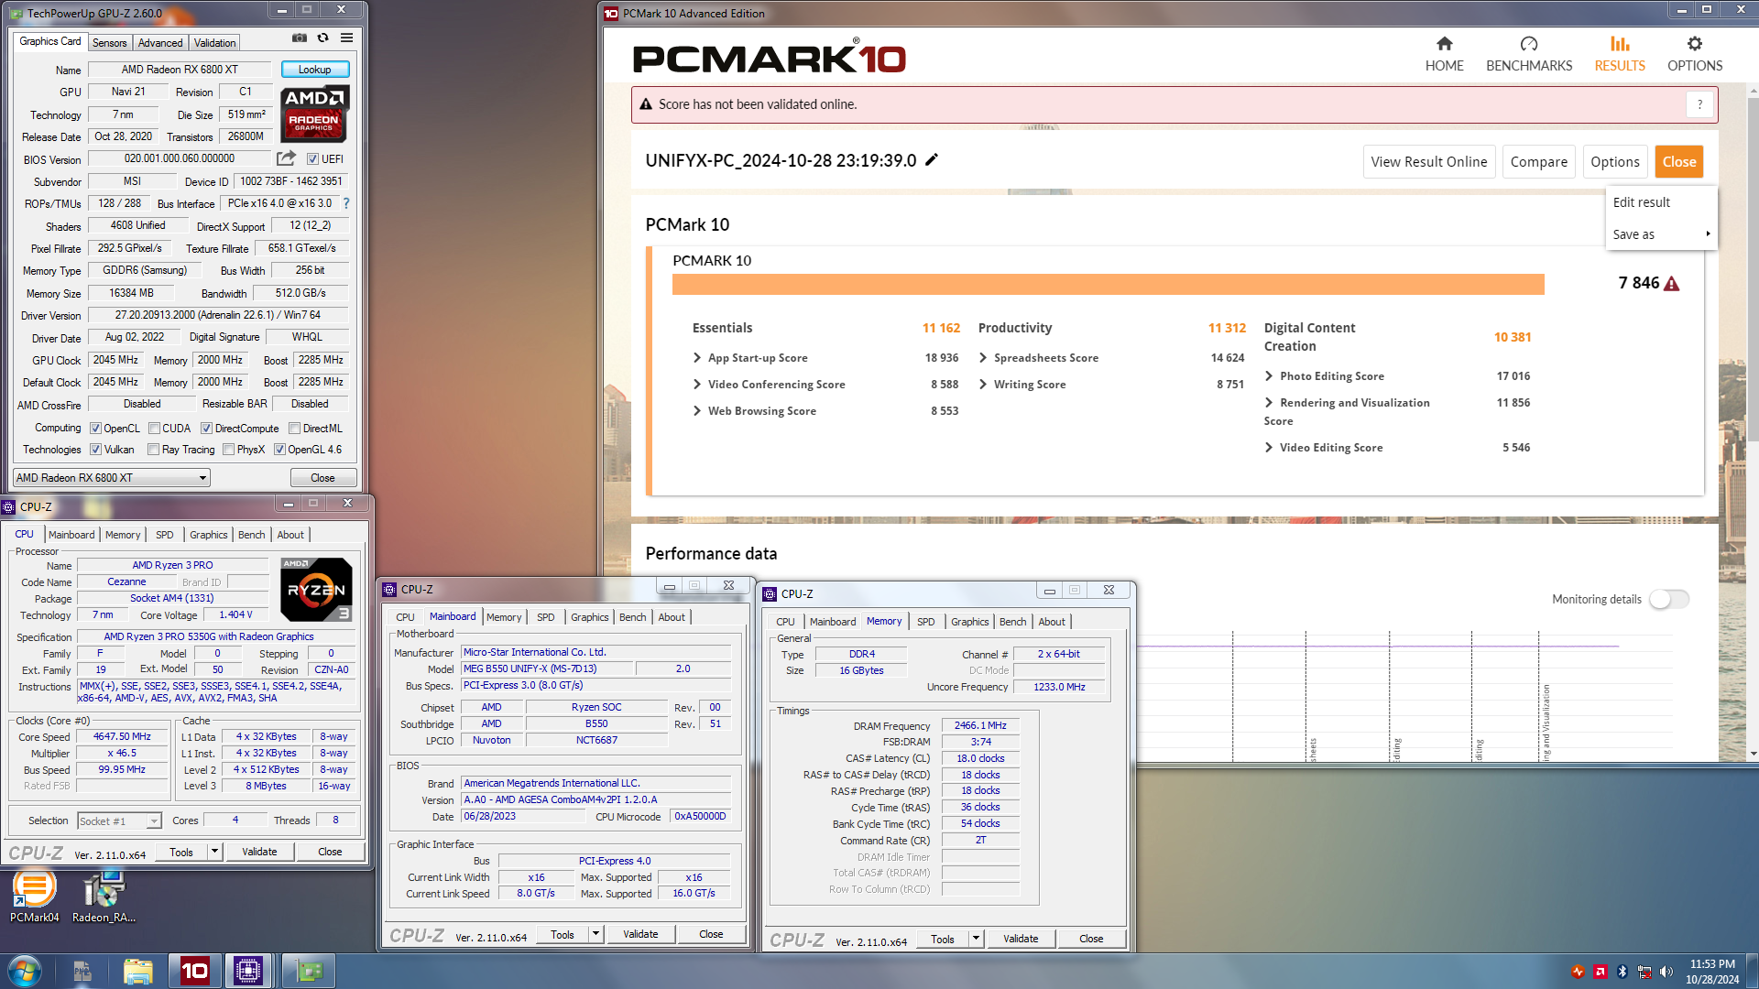Viewport: 1759px width, 989px height.
Task: Click the bus interface question mark icon
Action: (x=346, y=203)
